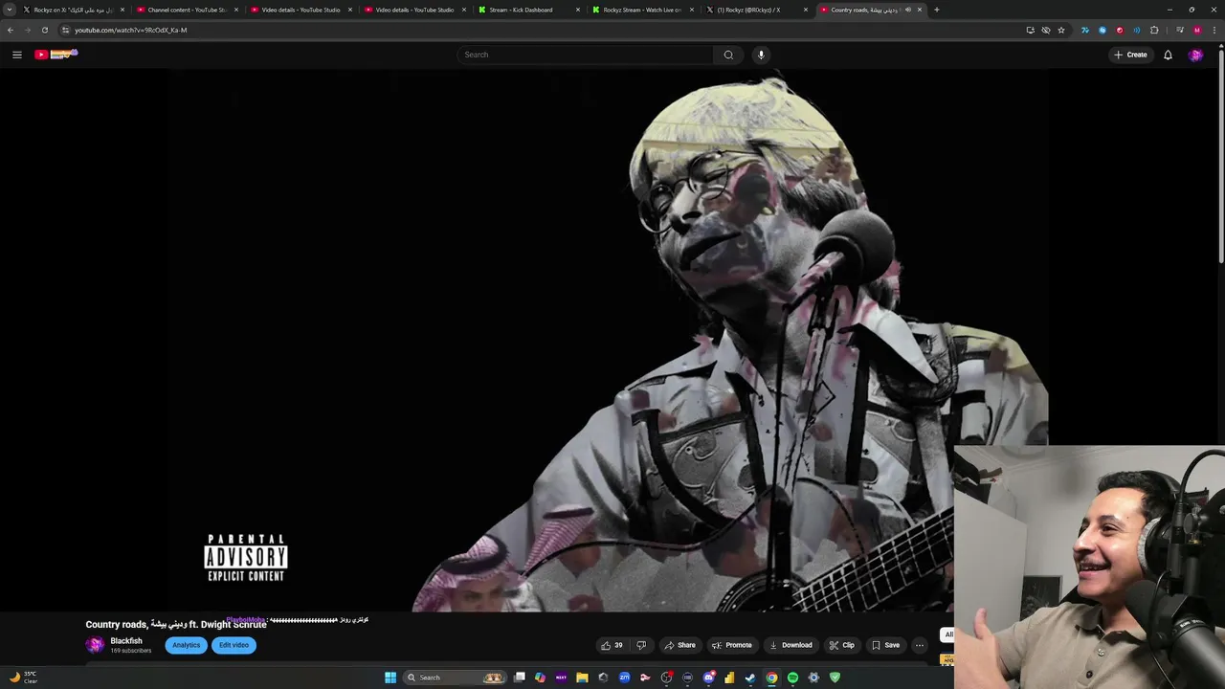Click the install app icon in address bar

click(x=1030, y=30)
